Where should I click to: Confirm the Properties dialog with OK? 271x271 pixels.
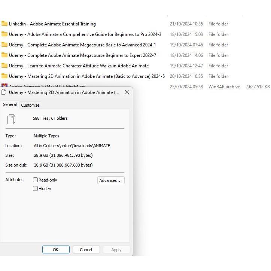point(56,250)
